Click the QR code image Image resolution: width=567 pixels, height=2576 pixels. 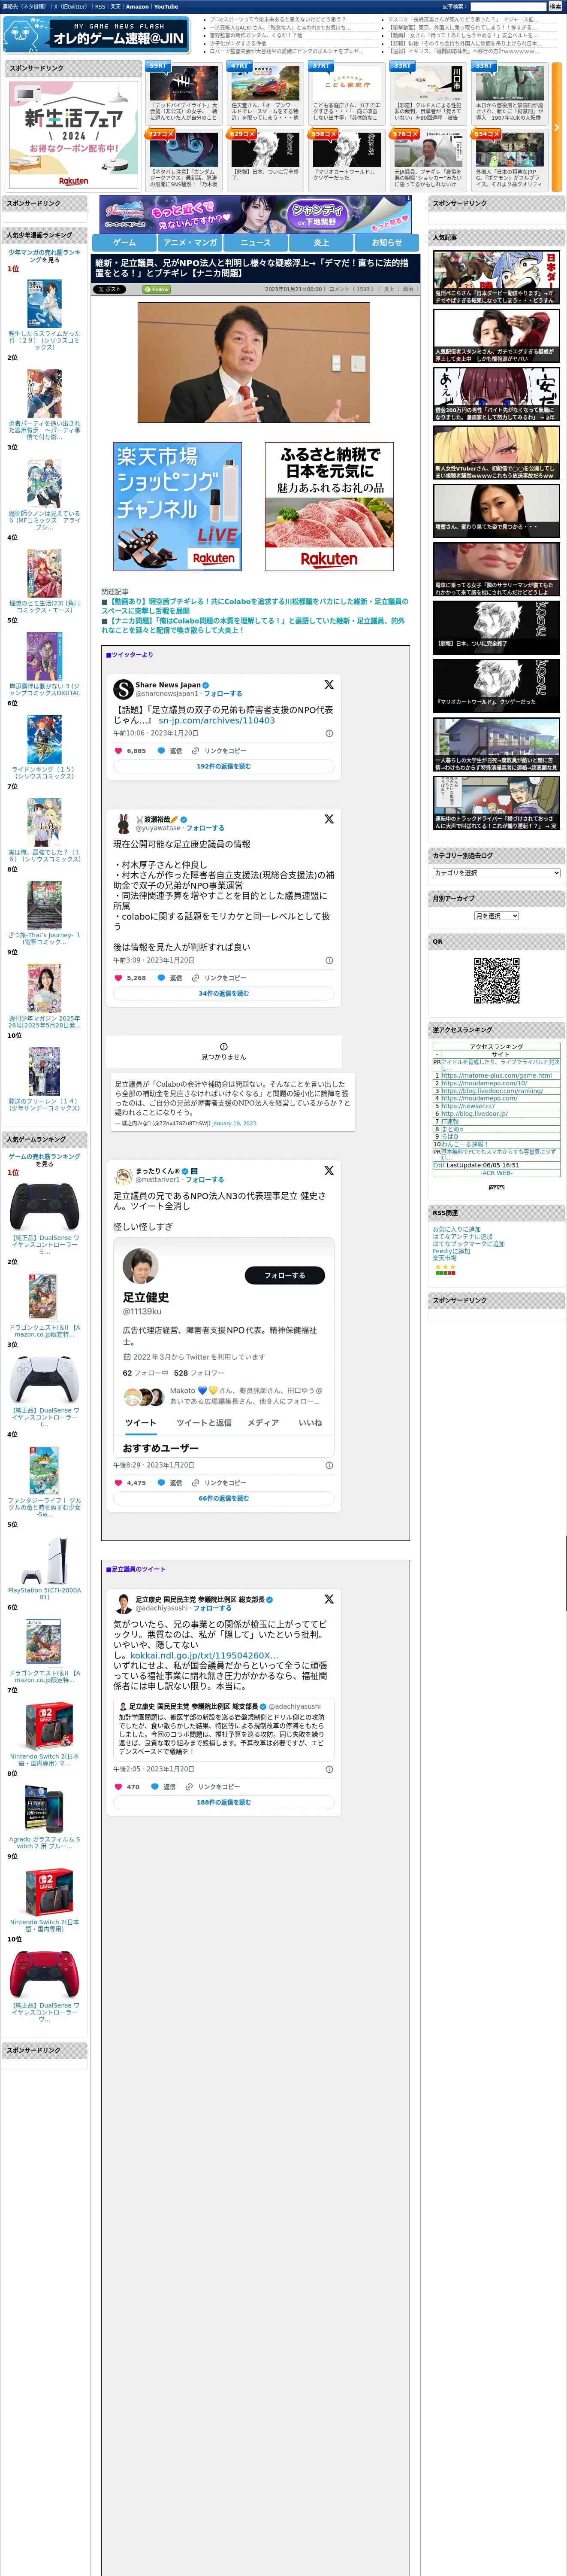(496, 981)
